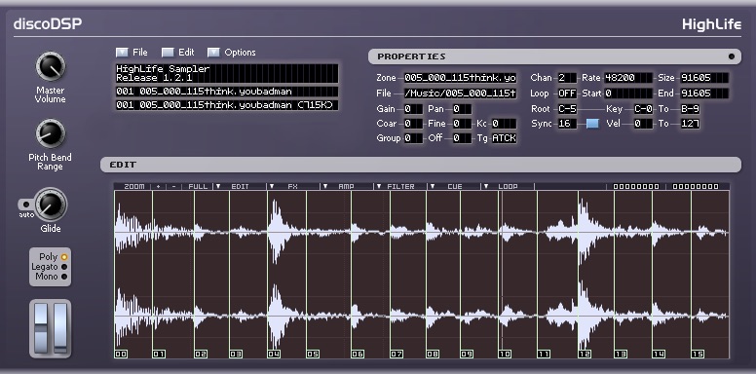Click the waveform zoom out minus button
The height and width of the screenshot is (374, 756).
click(x=174, y=187)
